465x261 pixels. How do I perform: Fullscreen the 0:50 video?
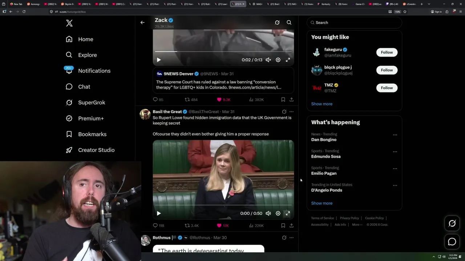[x=288, y=214]
